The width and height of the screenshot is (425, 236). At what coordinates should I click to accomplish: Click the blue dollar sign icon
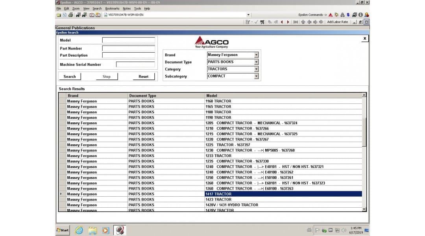[x=348, y=15]
